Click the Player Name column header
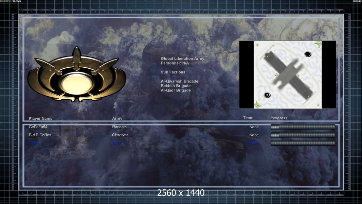This screenshot has height=204, width=362. tap(41, 119)
